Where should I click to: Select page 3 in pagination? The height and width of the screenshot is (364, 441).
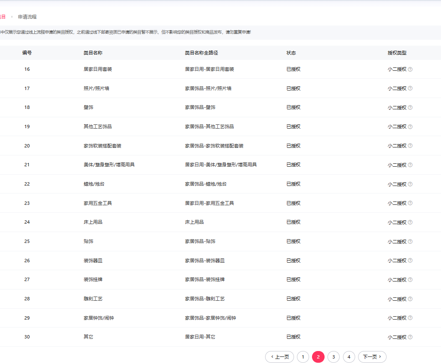pyautogui.click(x=333, y=357)
